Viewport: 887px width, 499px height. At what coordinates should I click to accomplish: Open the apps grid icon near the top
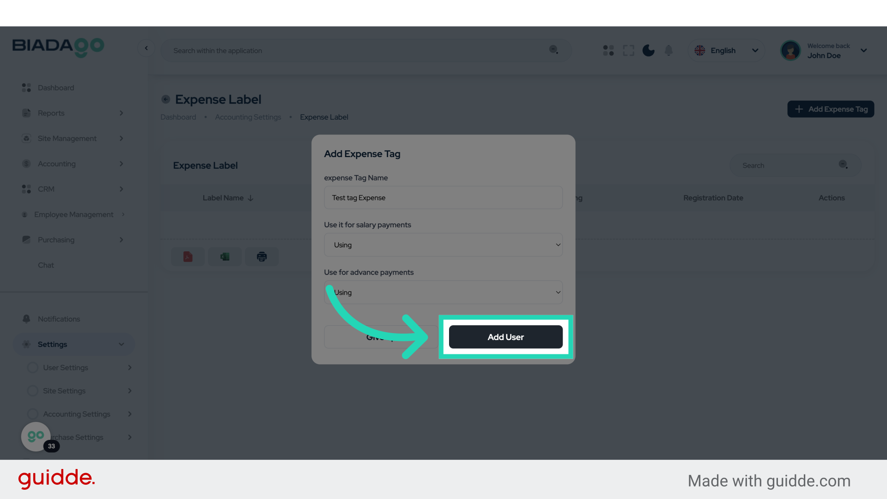click(x=608, y=50)
